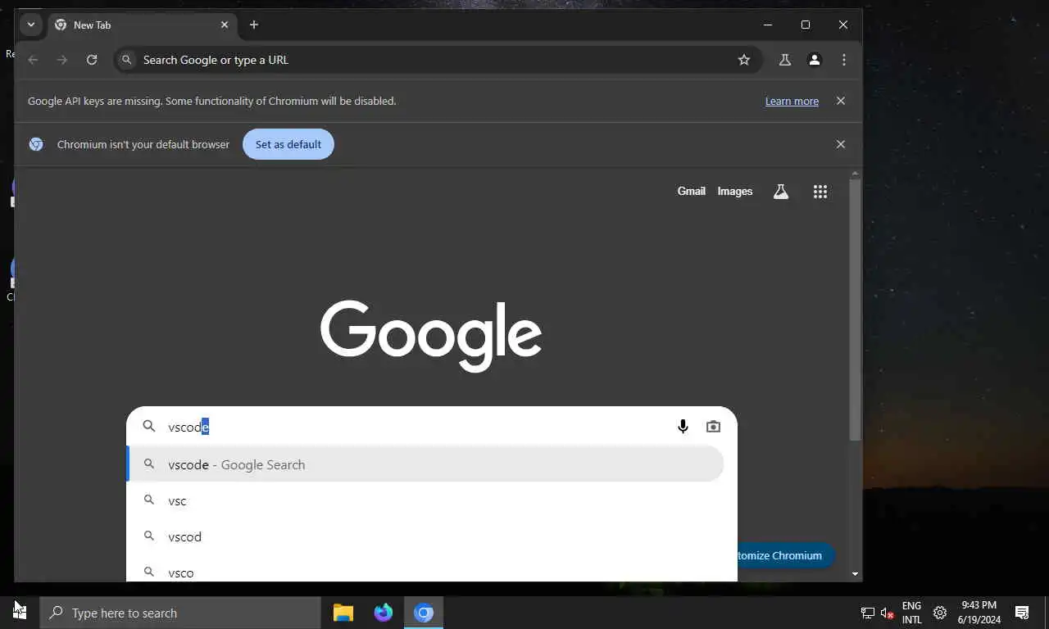This screenshot has height=629, width=1049.
Task: Open a new tab with plus button
Action: pos(254,25)
